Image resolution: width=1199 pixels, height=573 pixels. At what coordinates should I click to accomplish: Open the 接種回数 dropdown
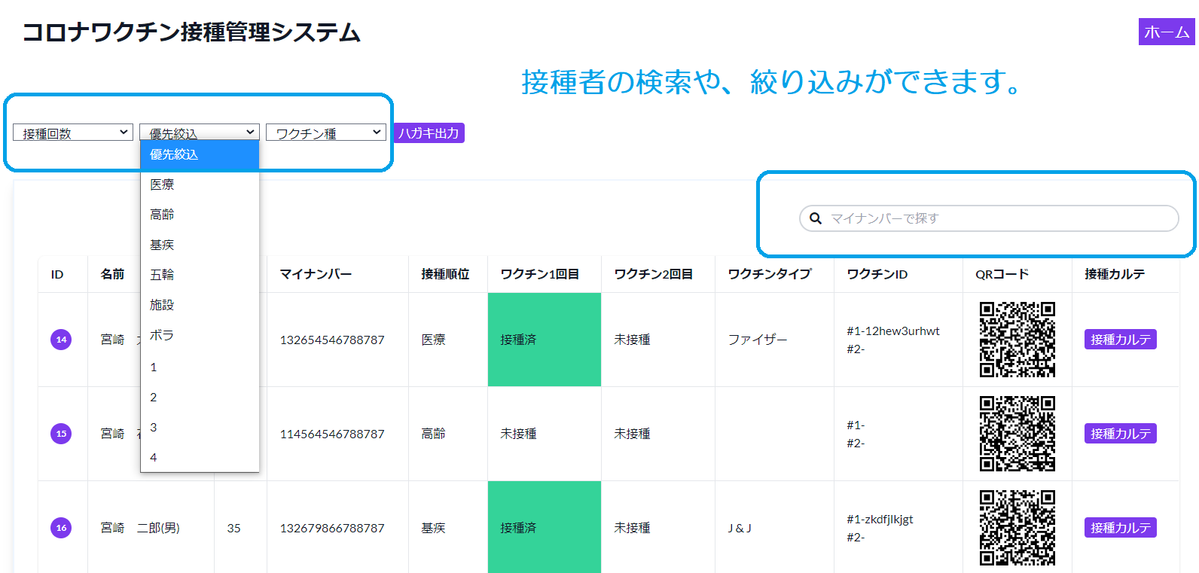73,133
